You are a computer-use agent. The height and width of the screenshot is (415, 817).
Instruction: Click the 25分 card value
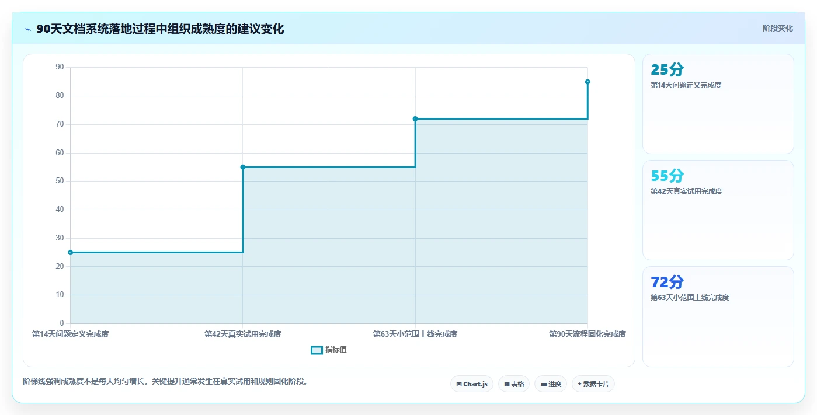click(x=667, y=70)
